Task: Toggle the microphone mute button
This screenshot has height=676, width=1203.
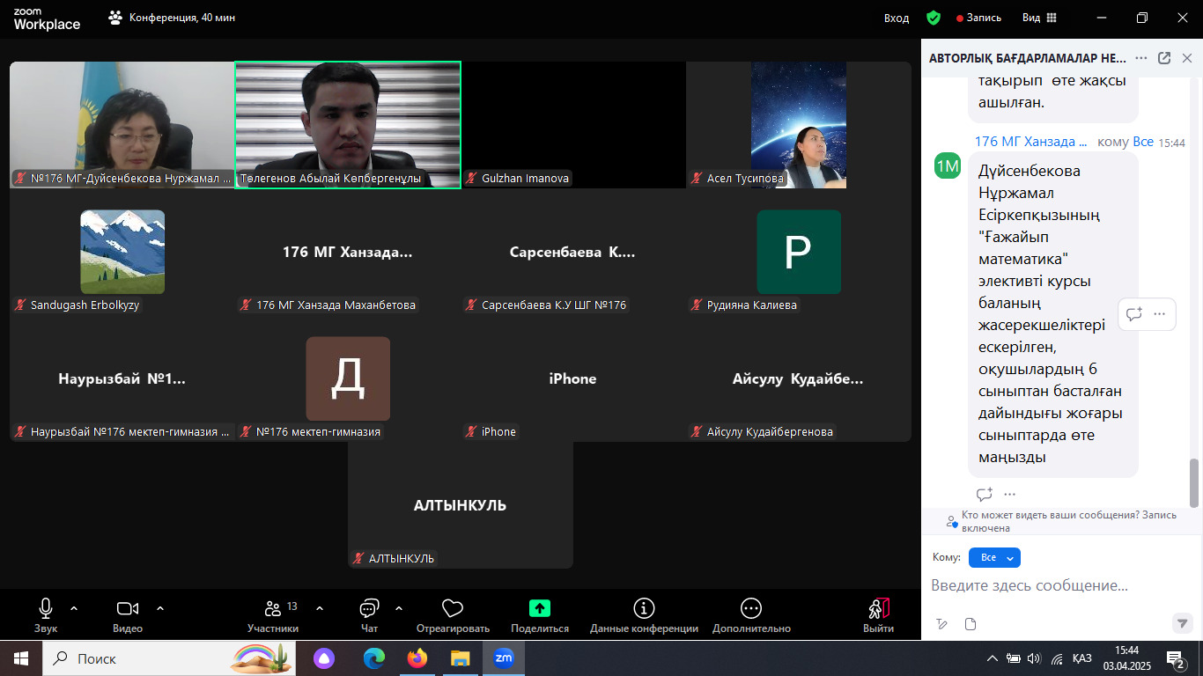Action: tap(46, 609)
